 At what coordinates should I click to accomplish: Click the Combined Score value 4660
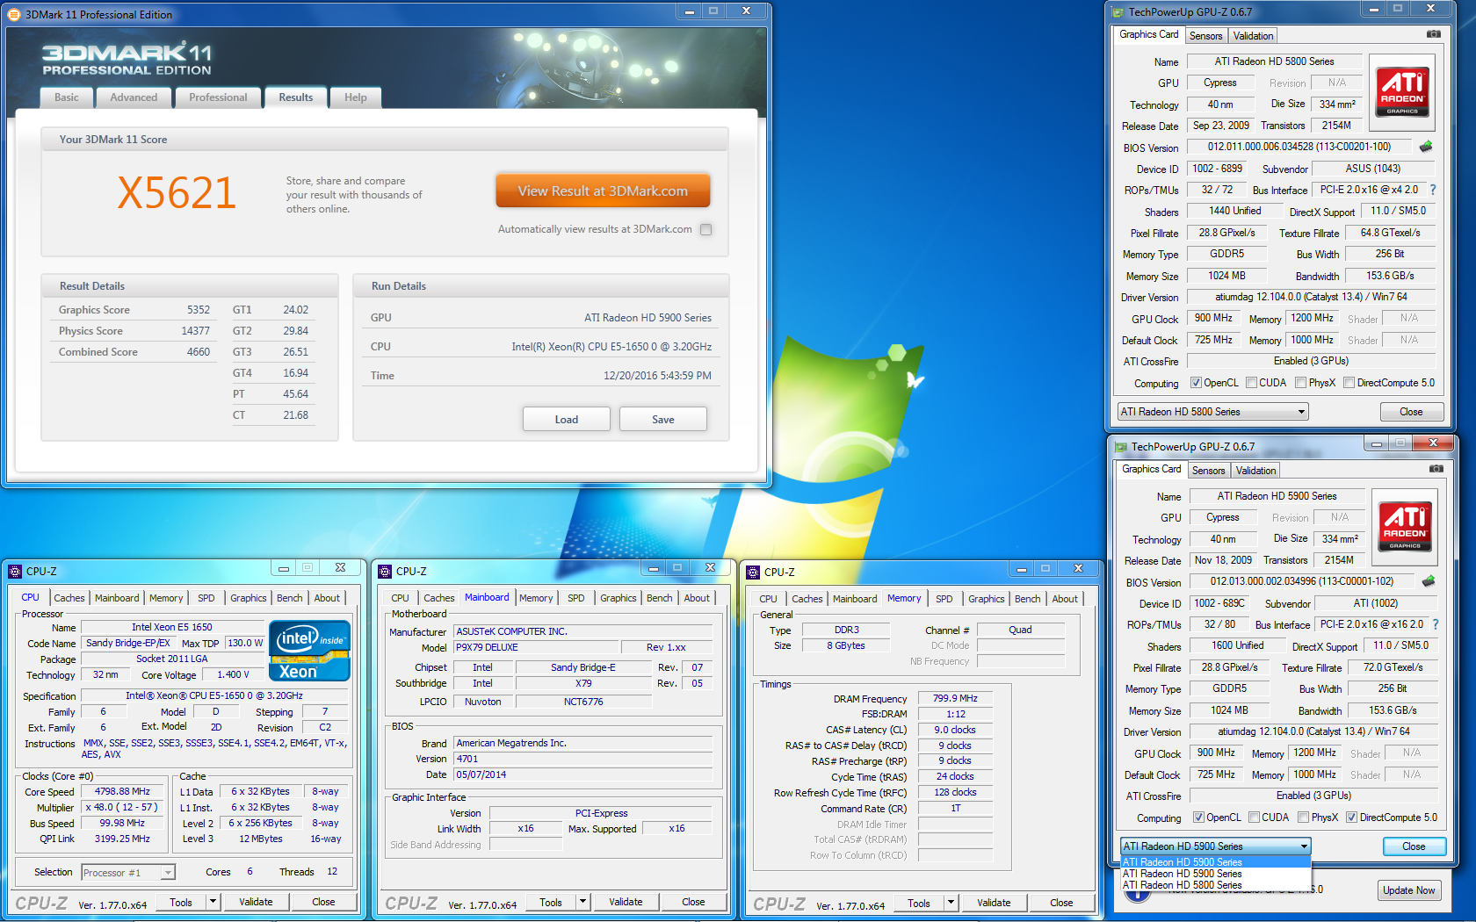coord(198,352)
